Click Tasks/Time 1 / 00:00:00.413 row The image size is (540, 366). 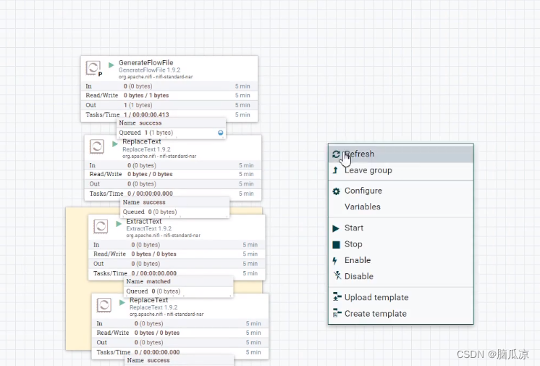pos(169,115)
